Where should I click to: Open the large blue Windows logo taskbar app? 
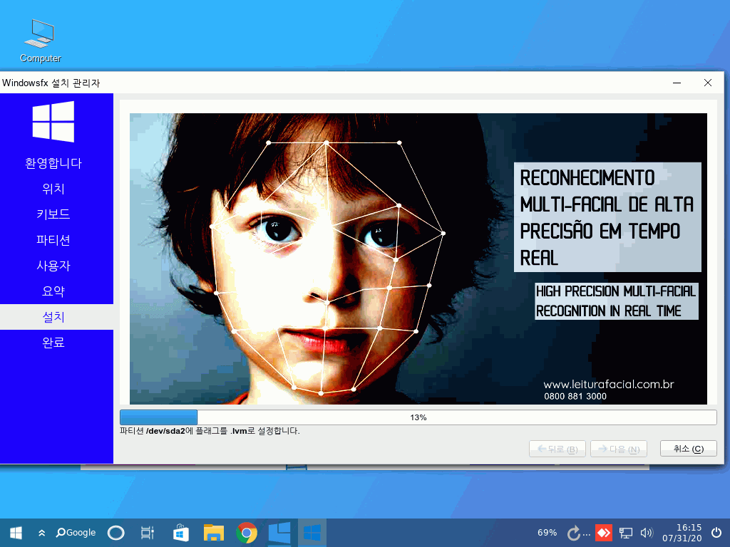coord(279,533)
